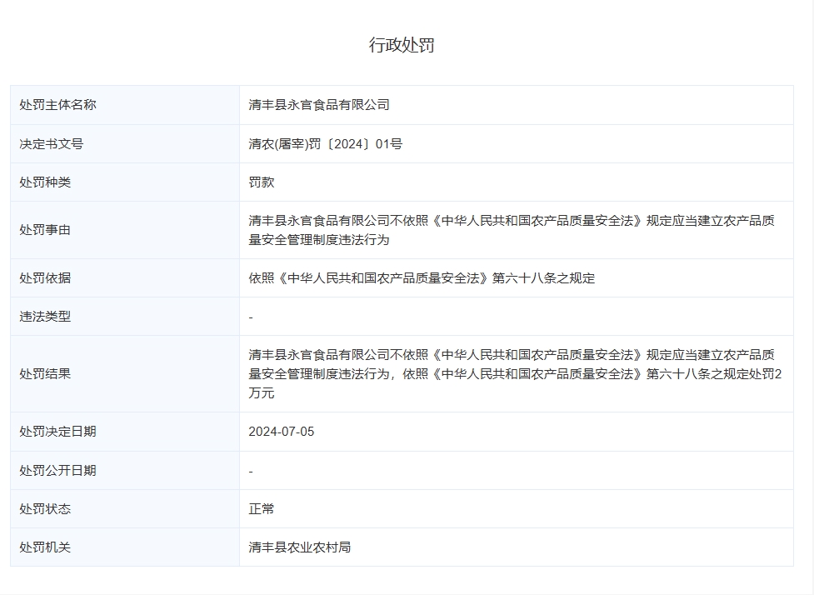Click the 罚款 penalty type value
Viewport: 814px width, 595px height.
tap(261, 182)
